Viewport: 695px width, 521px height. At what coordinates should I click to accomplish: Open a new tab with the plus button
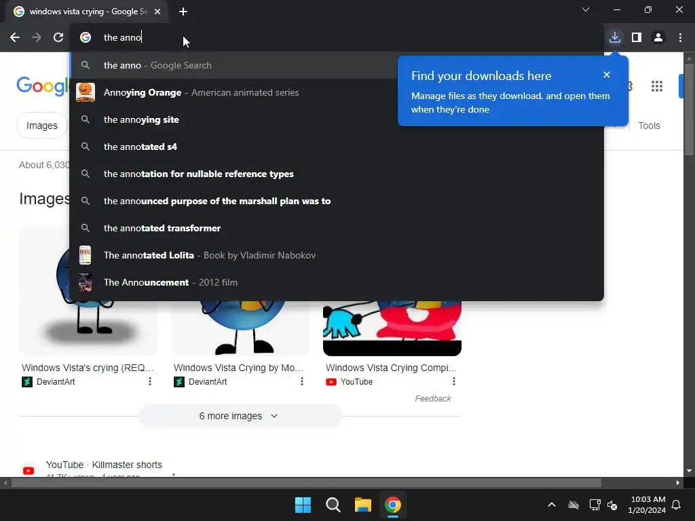[x=183, y=12]
